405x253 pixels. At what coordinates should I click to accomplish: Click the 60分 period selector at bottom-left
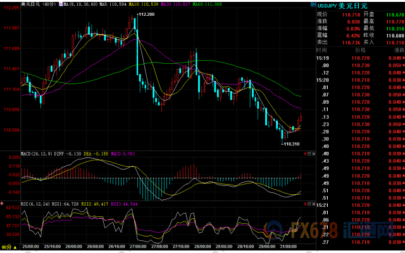coord(6,247)
